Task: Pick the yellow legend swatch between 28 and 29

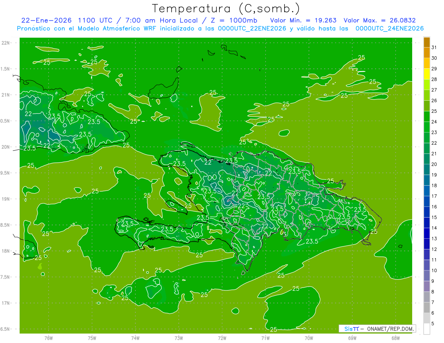Action: pos(427,74)
